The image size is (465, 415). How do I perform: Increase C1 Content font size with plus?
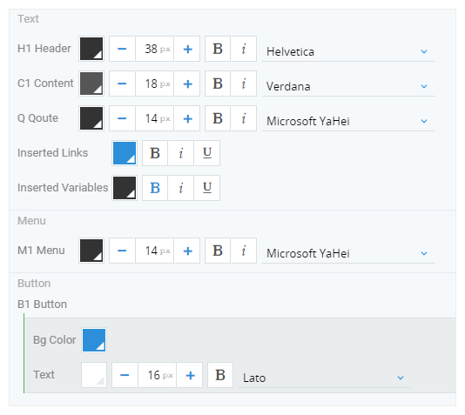[187, 84]
